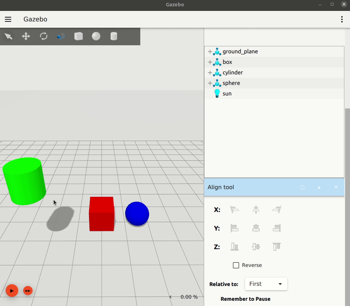Align Z maximum

[x=277, y=247]
